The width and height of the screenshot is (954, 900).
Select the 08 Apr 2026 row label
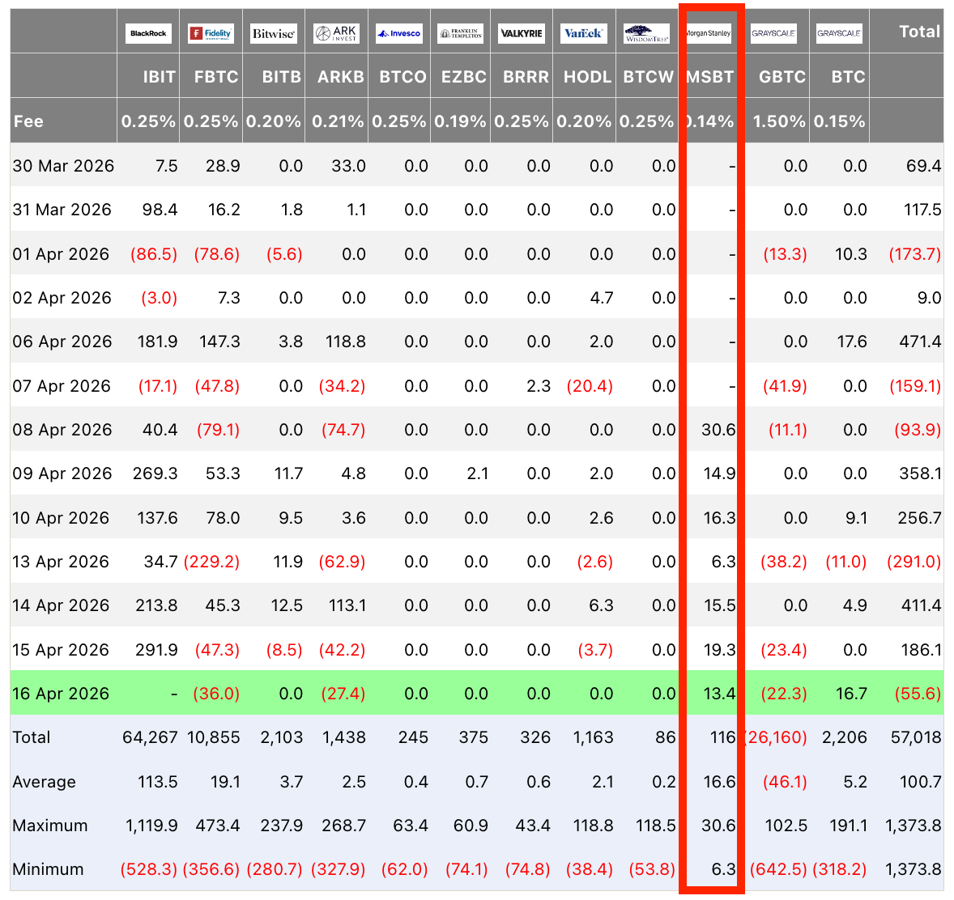pos(62,429)
